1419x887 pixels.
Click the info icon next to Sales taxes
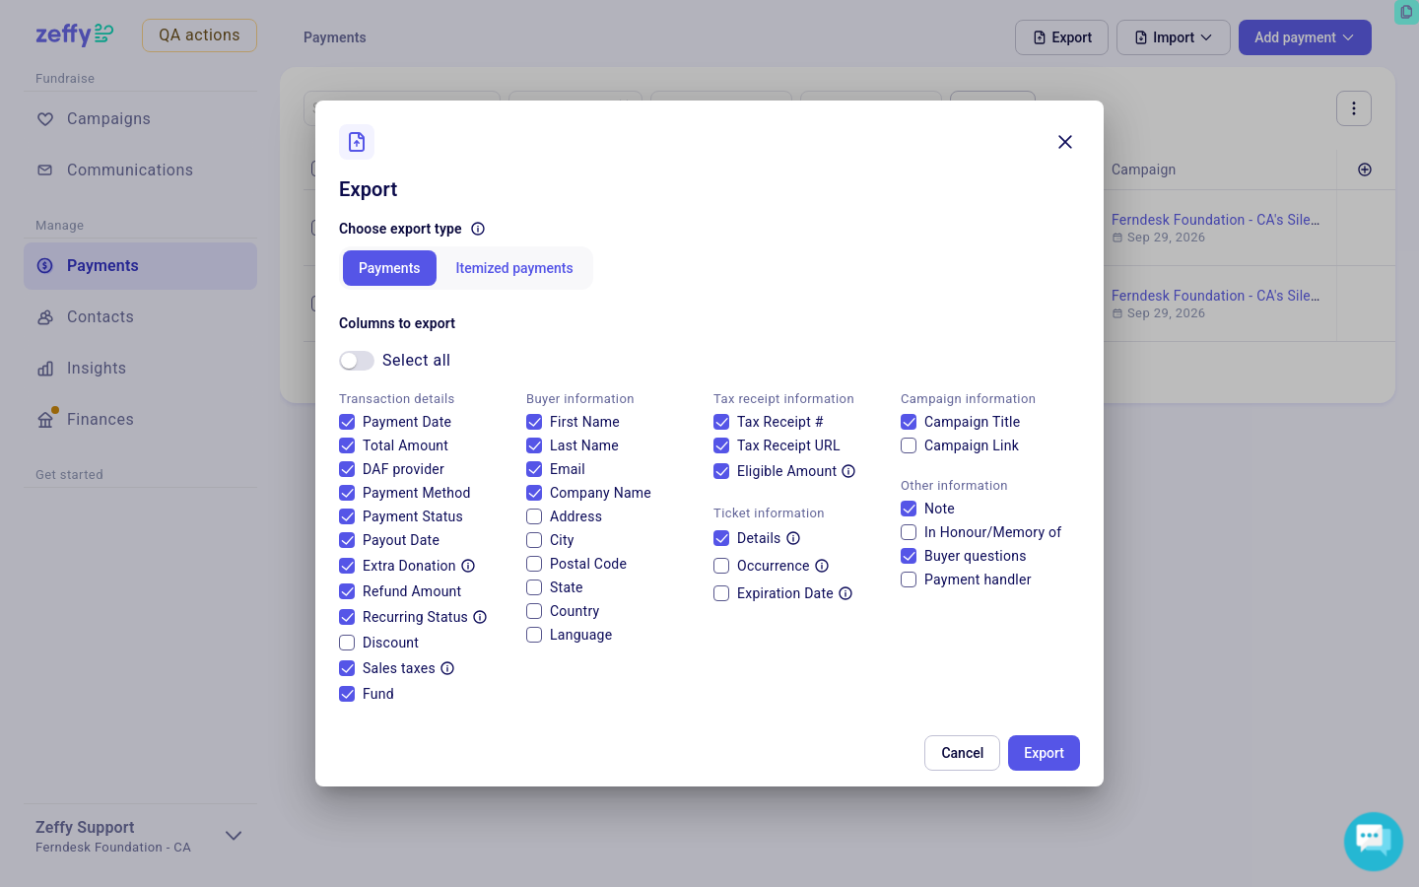(447, 668)
